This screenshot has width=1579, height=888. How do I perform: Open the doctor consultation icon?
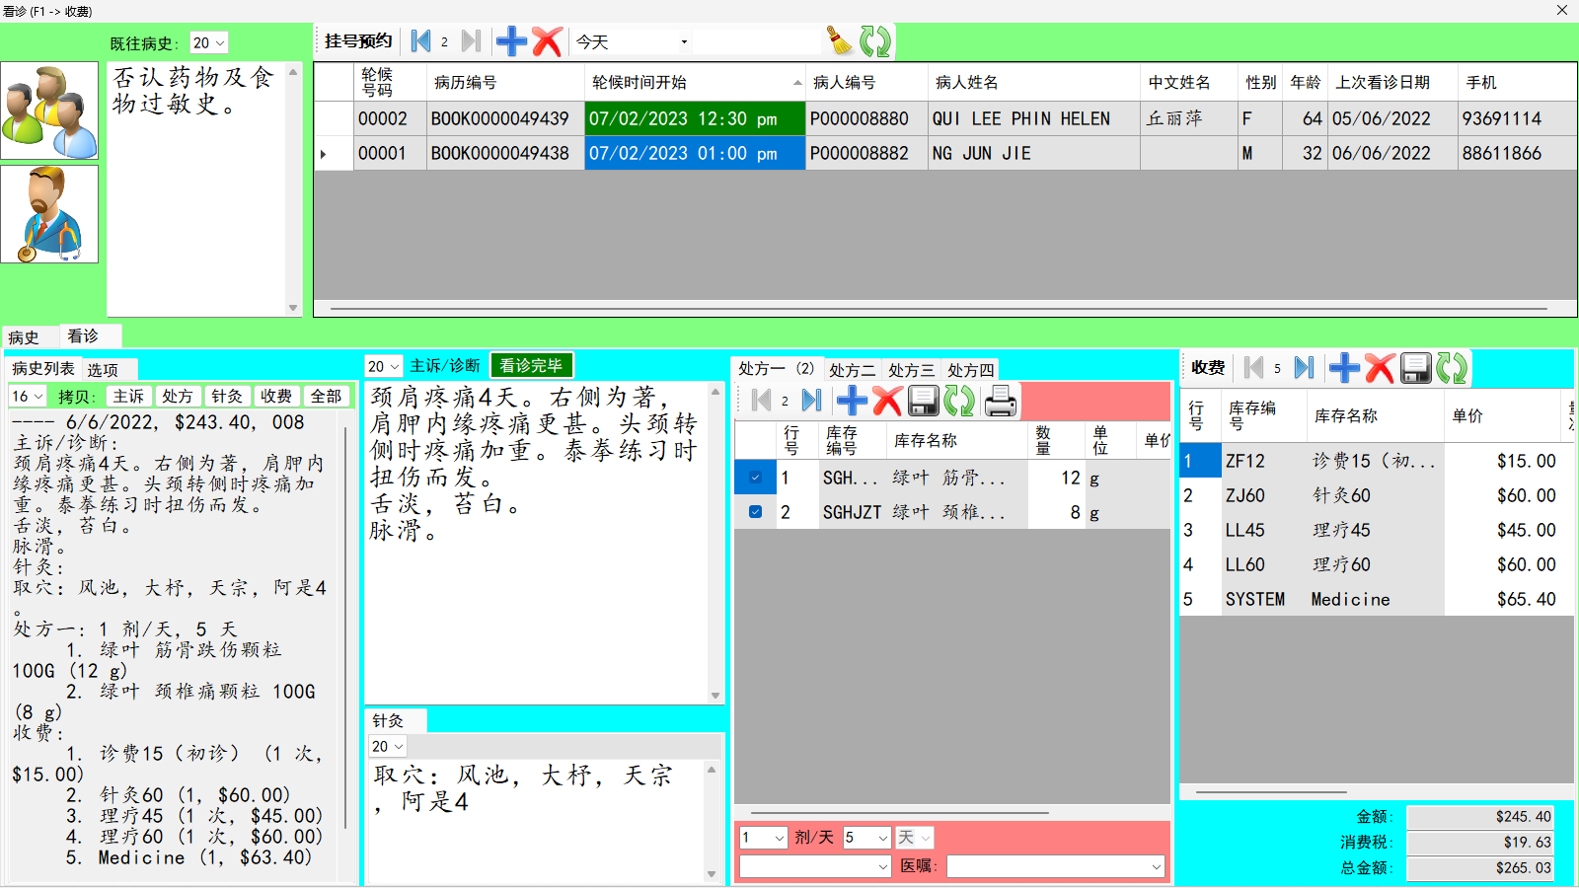pos(49,214)
